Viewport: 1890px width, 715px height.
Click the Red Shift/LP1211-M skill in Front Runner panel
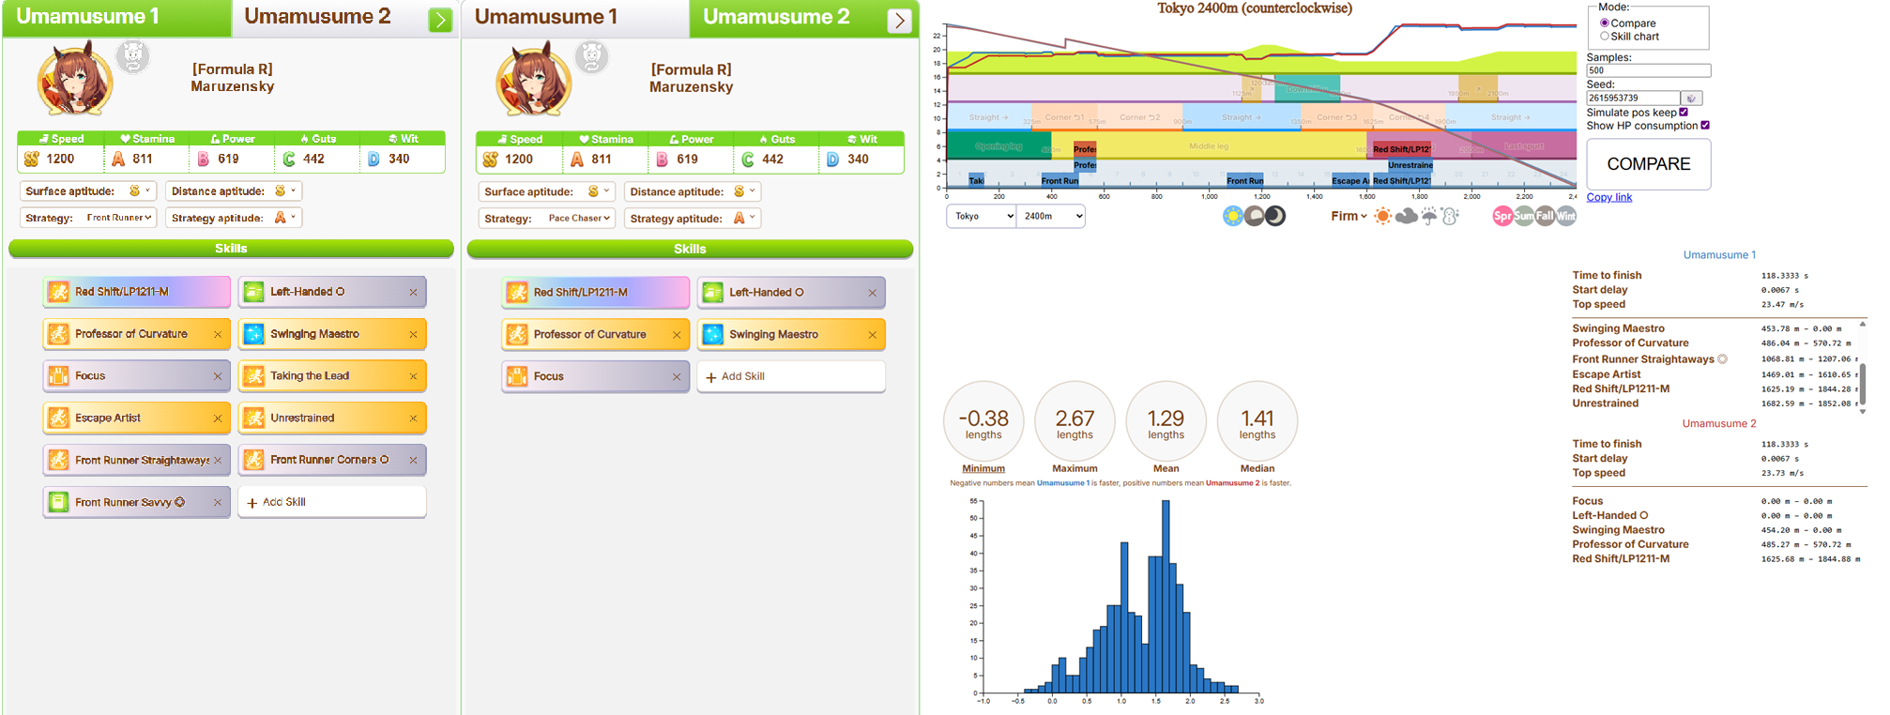pyautogui.click(x=136, y=292)
